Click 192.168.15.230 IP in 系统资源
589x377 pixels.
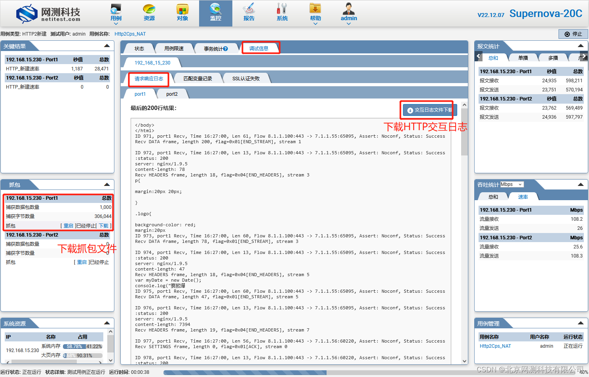(x=23, y=350)
